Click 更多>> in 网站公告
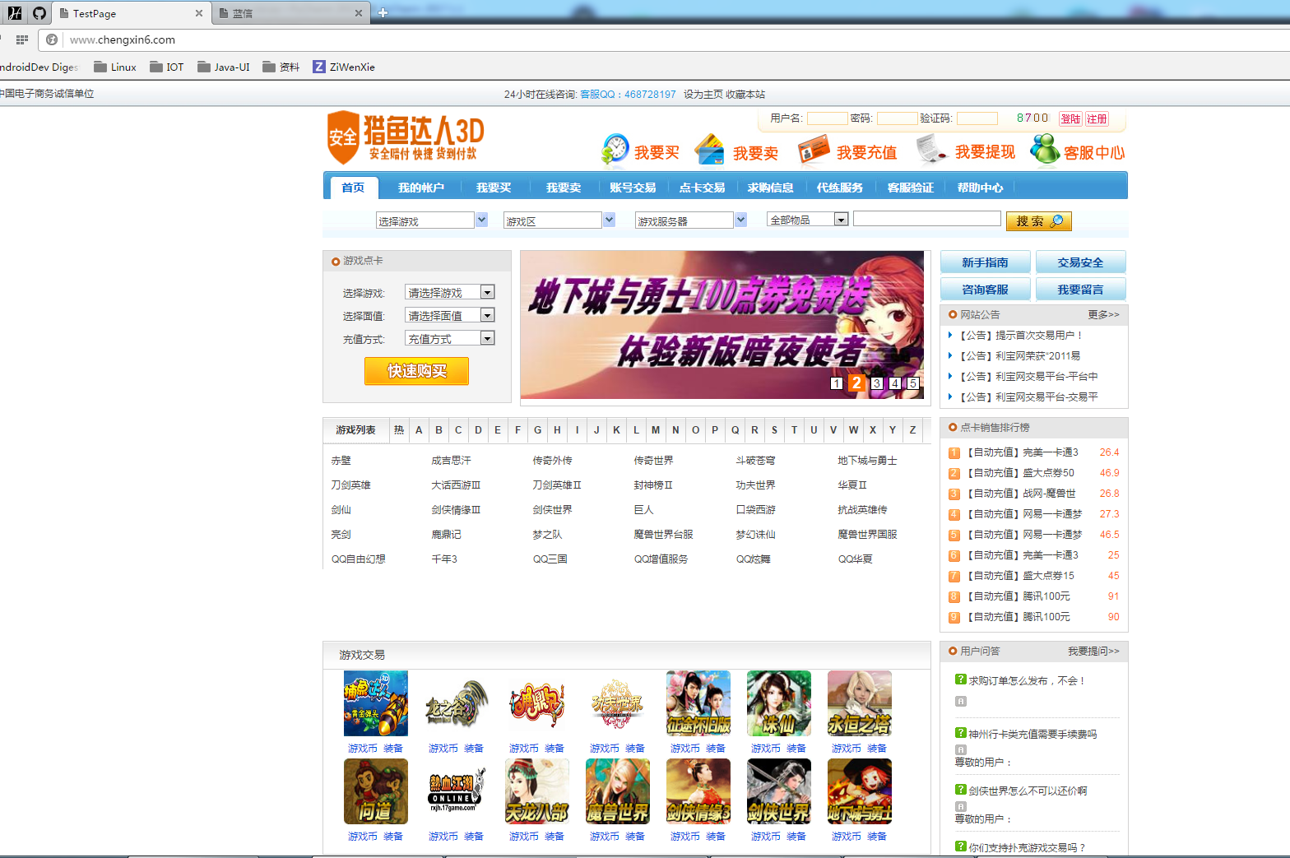1290x858 pixels. coord(1103,314)
